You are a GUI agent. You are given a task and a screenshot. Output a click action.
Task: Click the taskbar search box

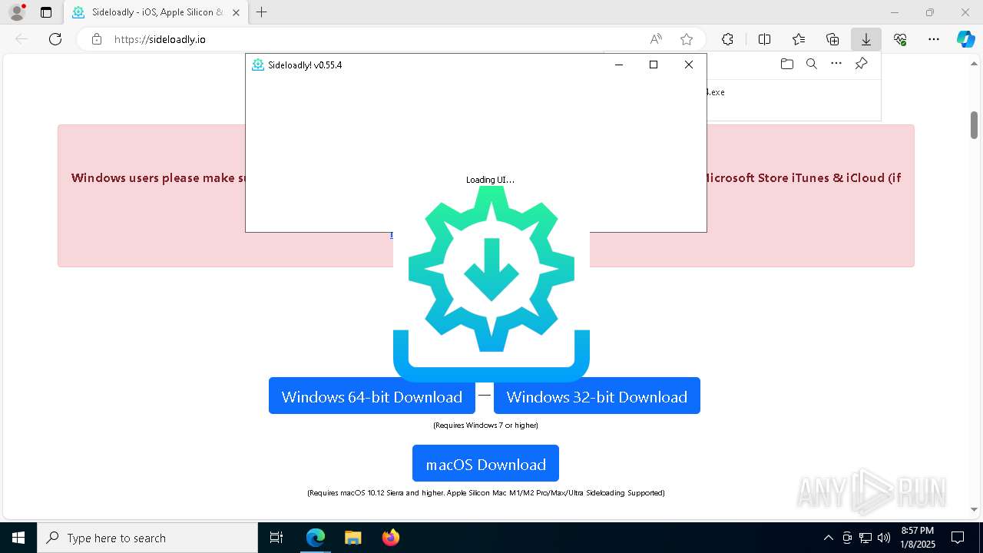pyautogui.click(x=147, y=538)
